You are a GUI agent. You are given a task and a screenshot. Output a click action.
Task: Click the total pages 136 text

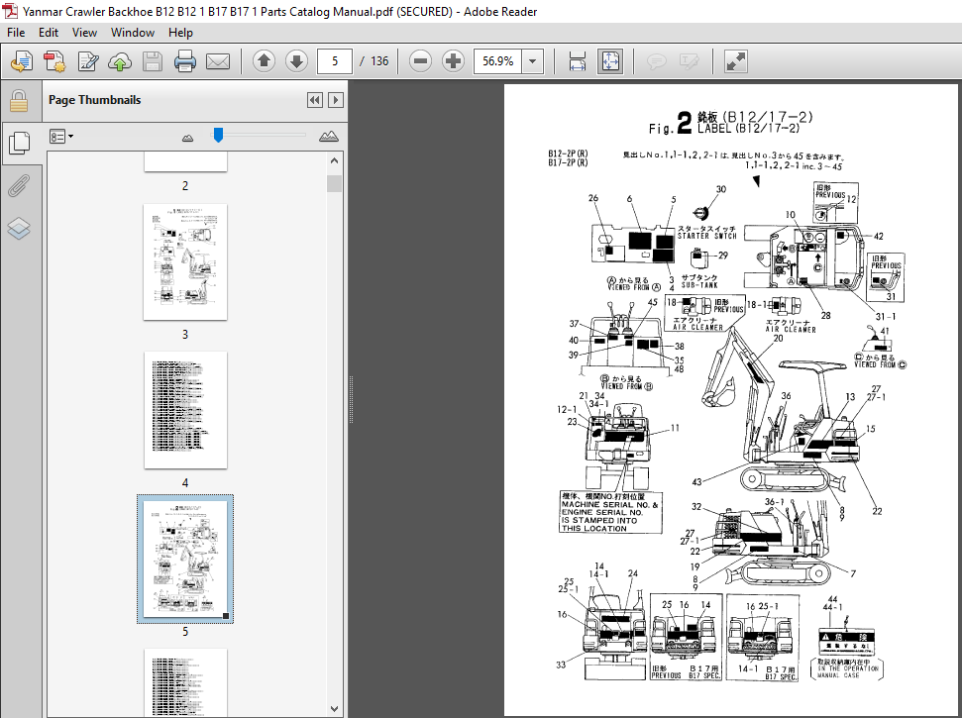379,60
